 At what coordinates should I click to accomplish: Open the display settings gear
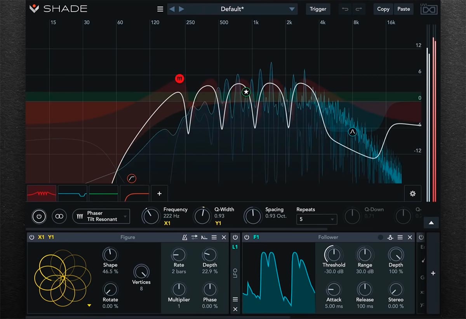point(413,193)
